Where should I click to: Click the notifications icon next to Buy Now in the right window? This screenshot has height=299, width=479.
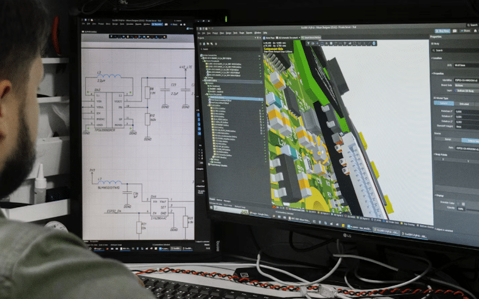pyautogui.click(x=454, y=31)
